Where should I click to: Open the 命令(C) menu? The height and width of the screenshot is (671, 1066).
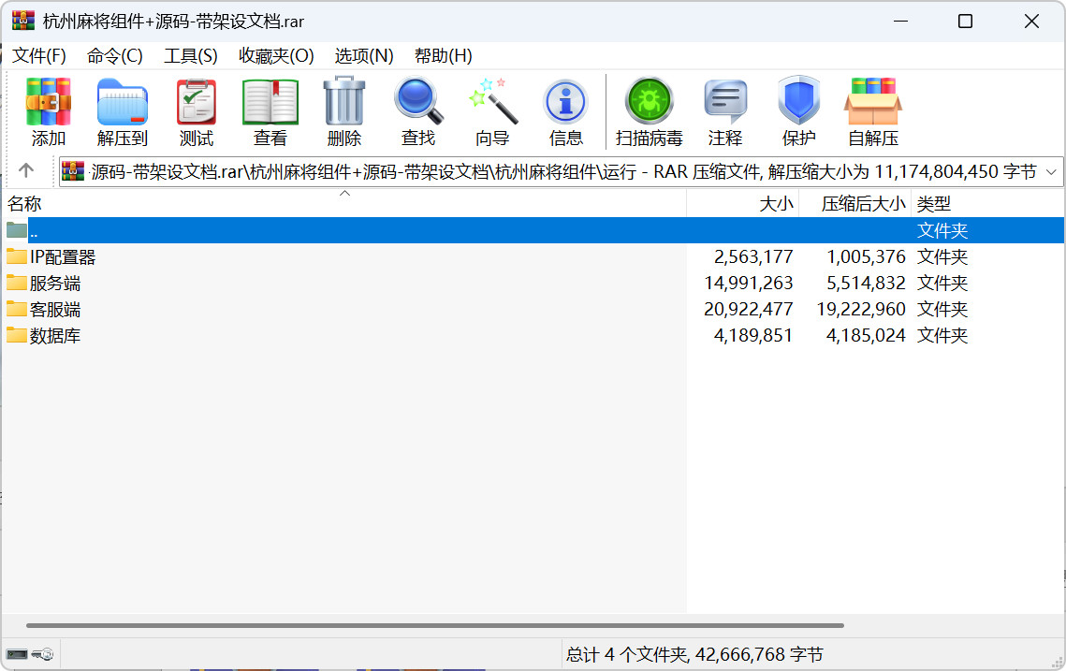coord(115,56)
